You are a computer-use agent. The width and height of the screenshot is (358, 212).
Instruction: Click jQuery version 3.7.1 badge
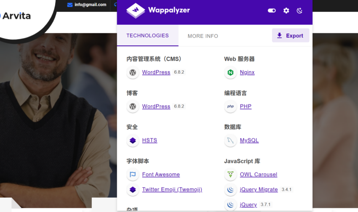pyautogui.click(x=265, y=204)
